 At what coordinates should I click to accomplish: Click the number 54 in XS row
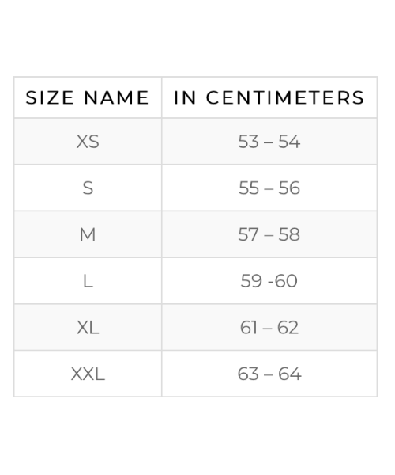tap(289, 142)
